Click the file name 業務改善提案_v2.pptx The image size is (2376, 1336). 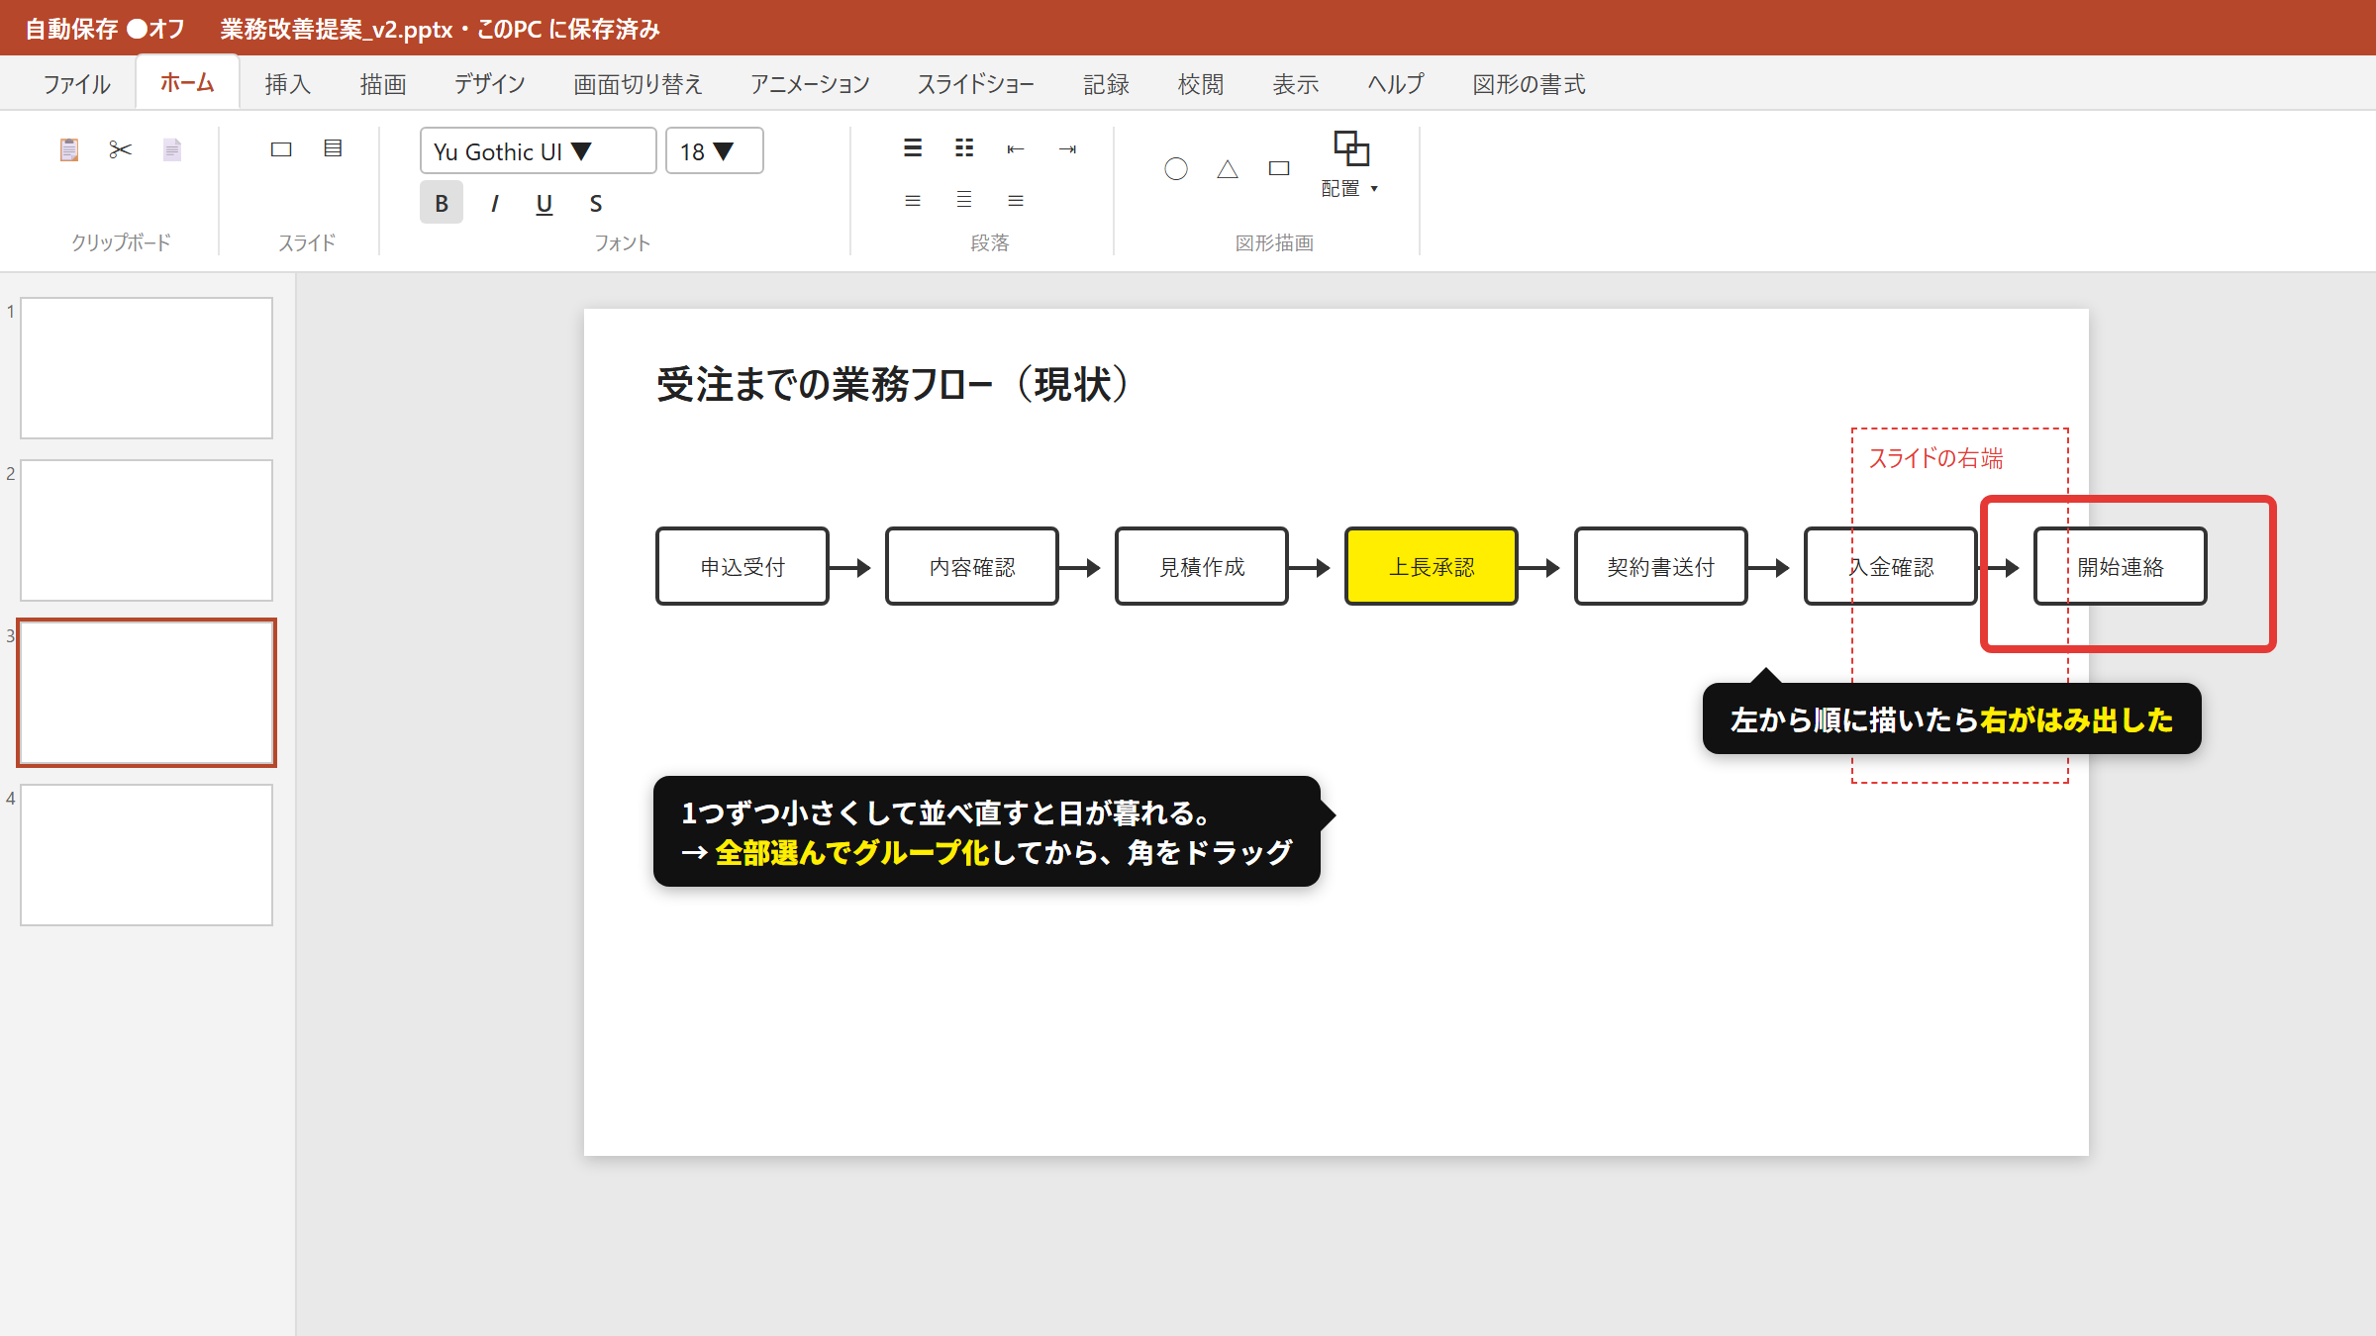[x=337, y=30]
